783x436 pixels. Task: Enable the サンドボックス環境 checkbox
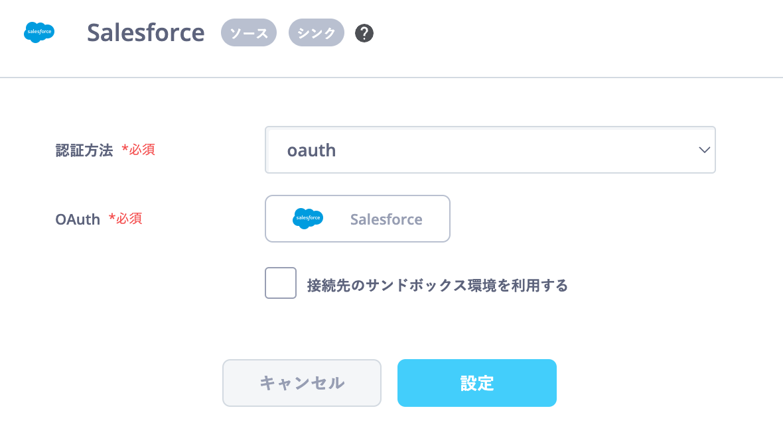click(281, 283)
